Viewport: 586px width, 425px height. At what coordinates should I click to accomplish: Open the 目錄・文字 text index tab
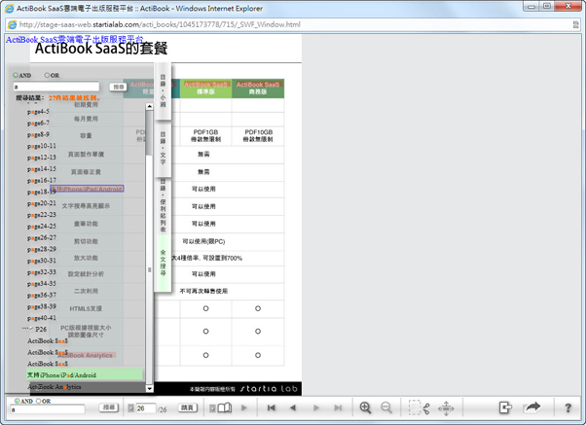[x=163, y=148]
